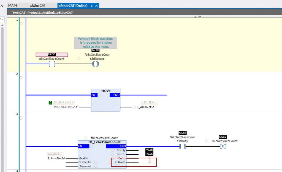
Task: Select the FB_EcGetSlaveCount block title
Action: tap(104, 142)
